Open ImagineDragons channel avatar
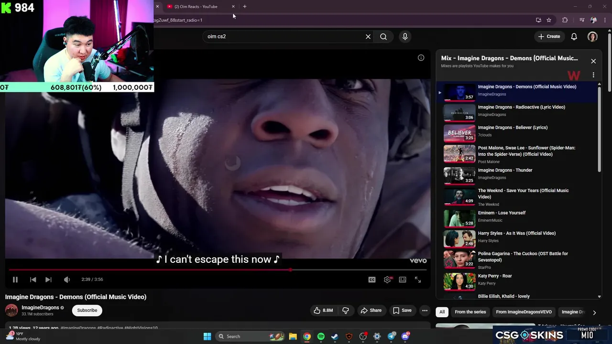The height and width of the screenshot is (344, 612). click(x=11, y=311)
